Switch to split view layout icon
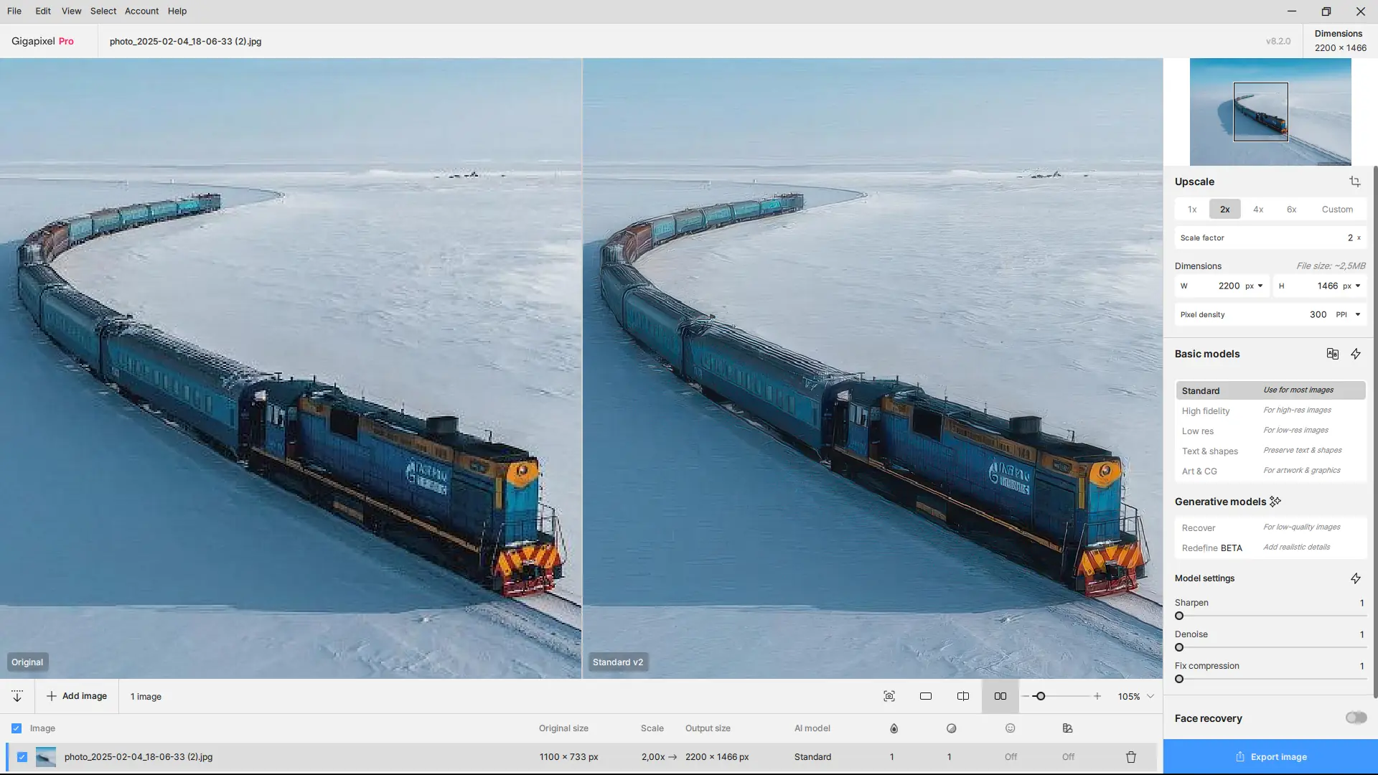Screen dimensions: 1378x775 point(963,696)
